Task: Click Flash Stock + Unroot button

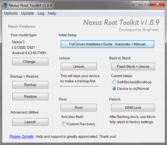Action: pos(133,67)
